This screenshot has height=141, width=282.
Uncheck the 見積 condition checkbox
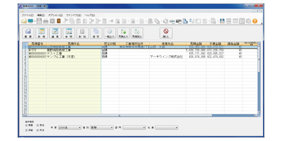[26, 125]
